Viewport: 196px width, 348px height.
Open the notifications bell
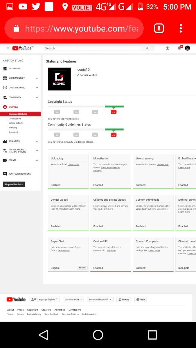[x=179, y=48]
